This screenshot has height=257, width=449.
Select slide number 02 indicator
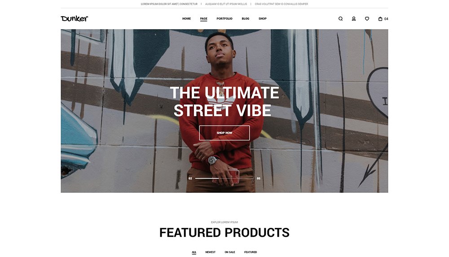coord(190,179)
